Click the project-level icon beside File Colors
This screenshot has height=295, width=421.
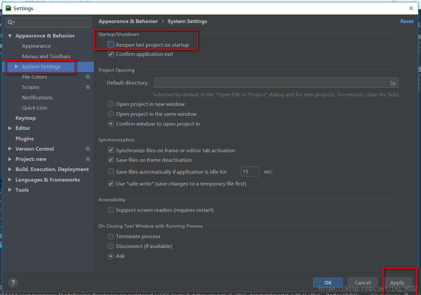tap(88, 77)
